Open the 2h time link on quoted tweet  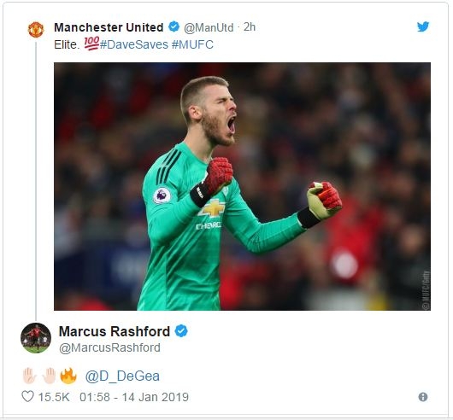pos(250,27)
